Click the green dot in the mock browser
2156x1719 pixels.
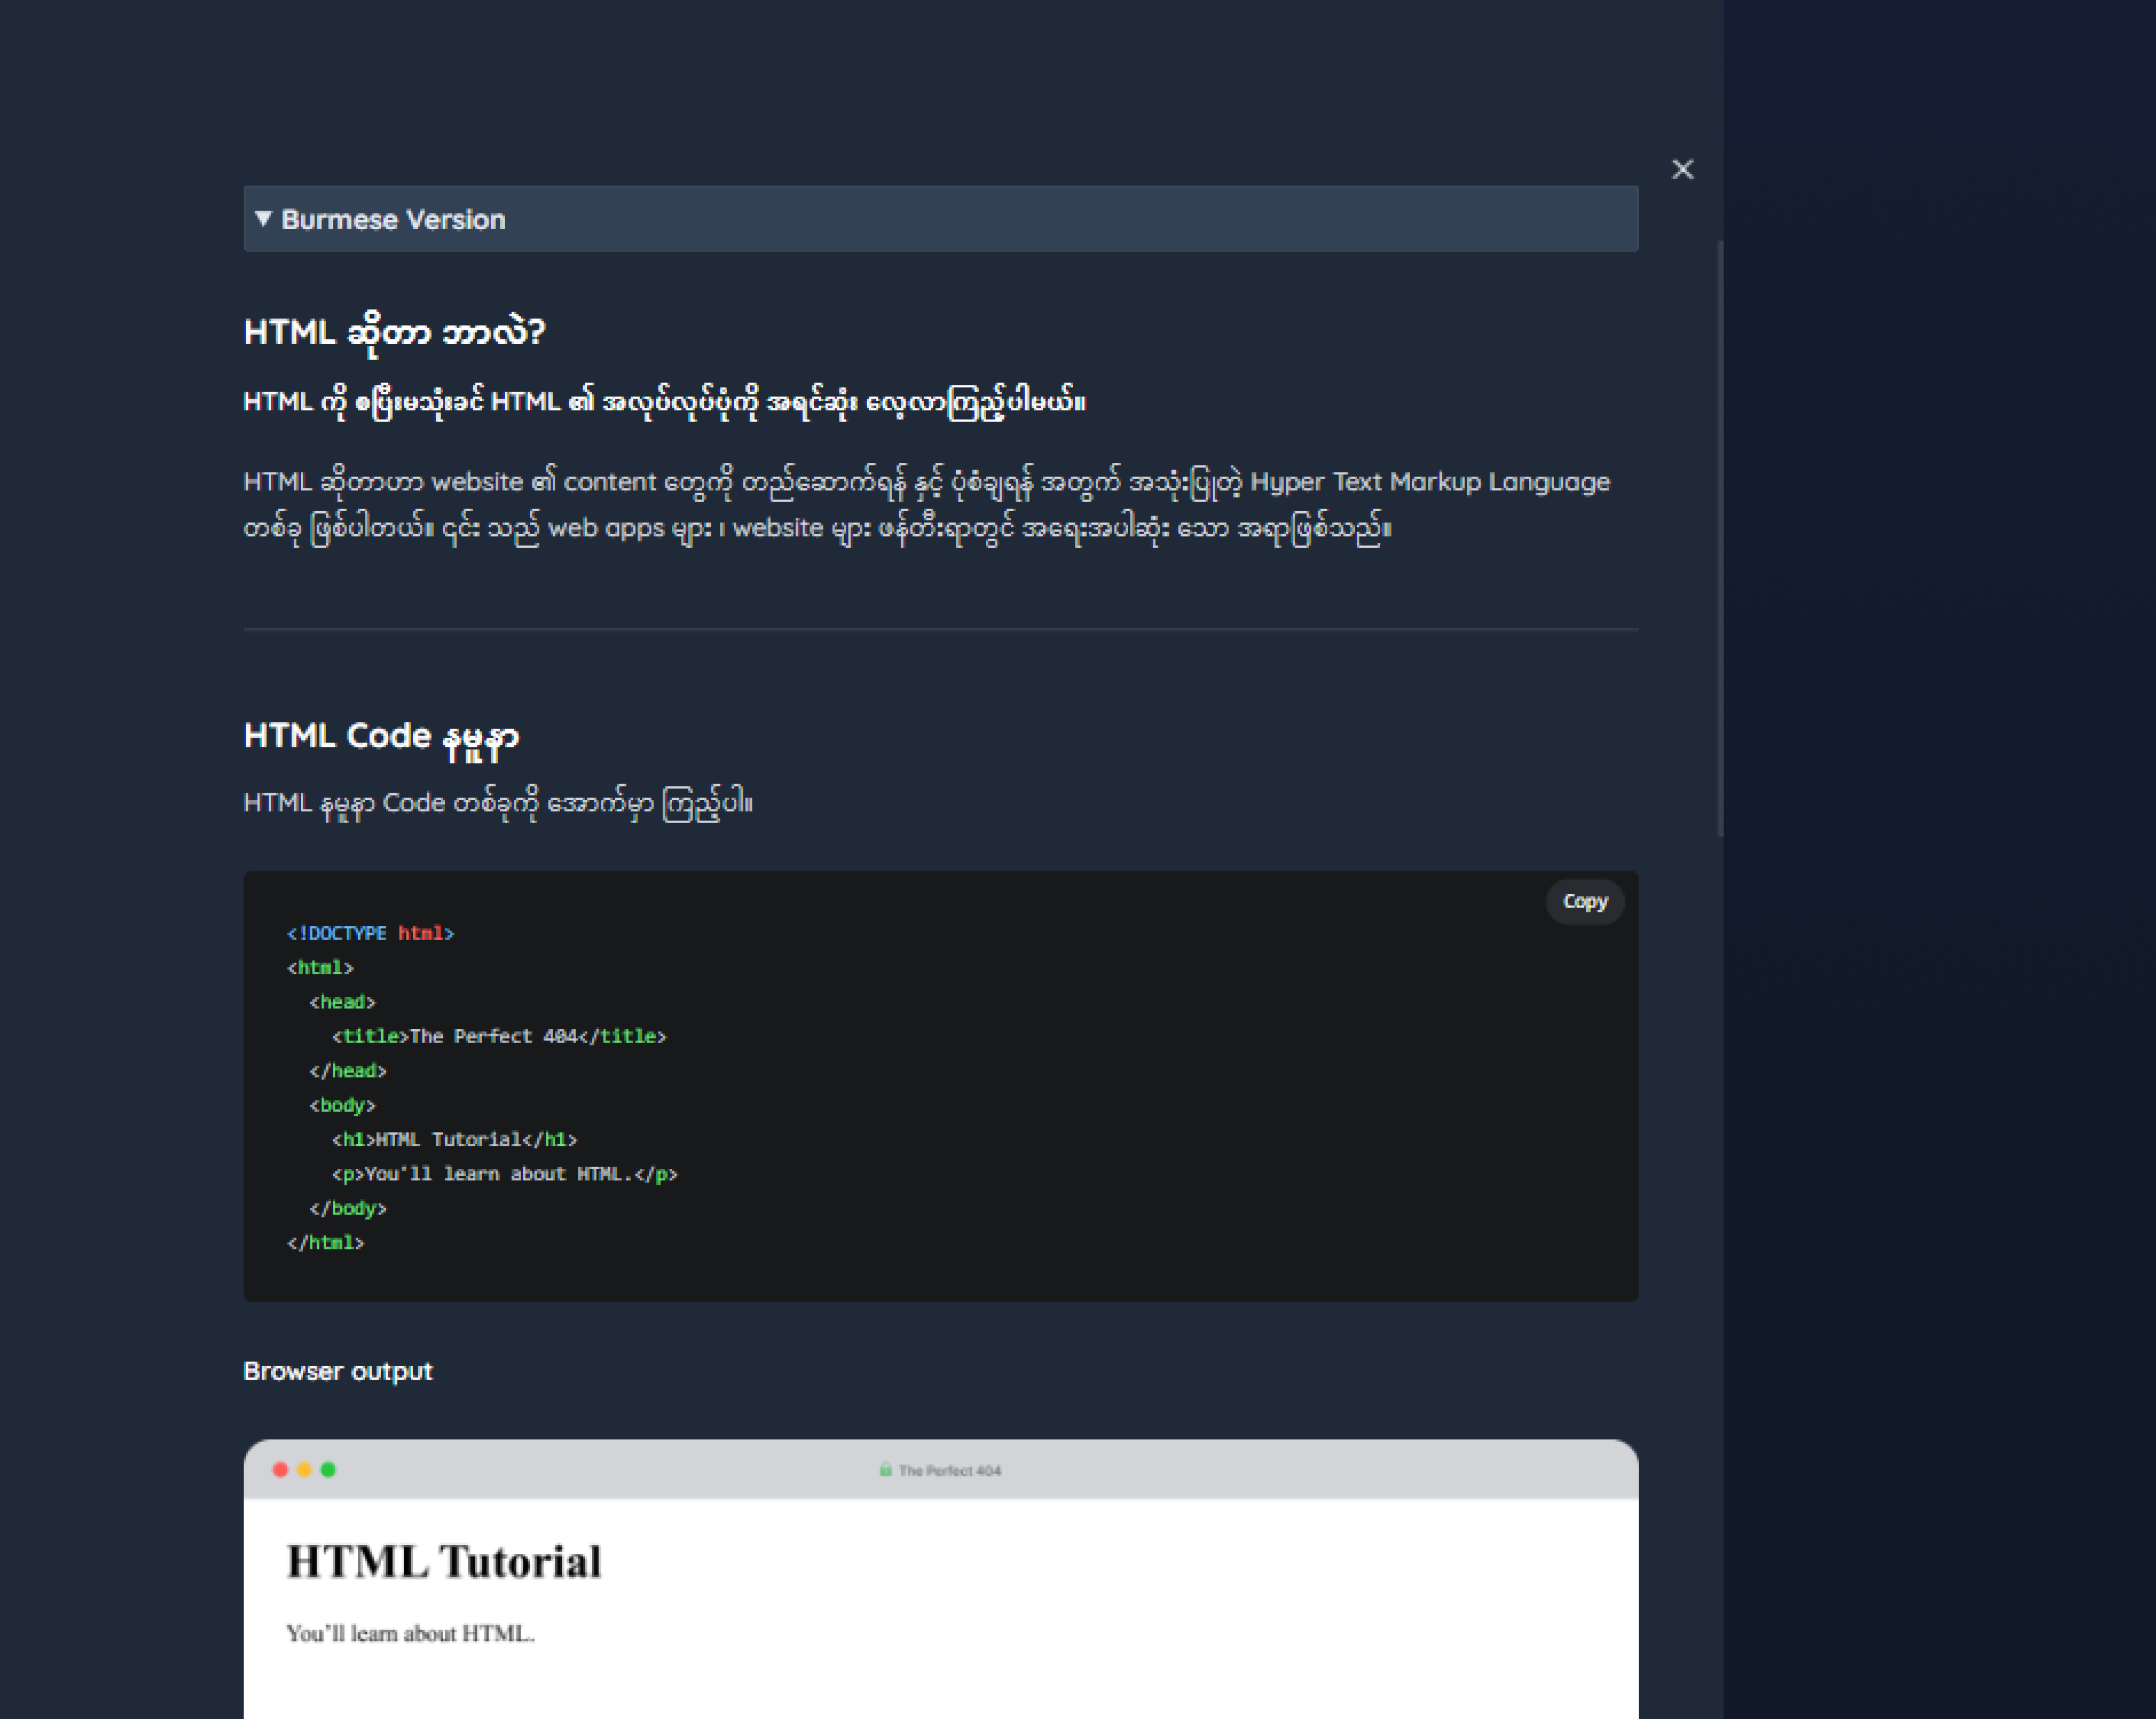(328, 1469)
